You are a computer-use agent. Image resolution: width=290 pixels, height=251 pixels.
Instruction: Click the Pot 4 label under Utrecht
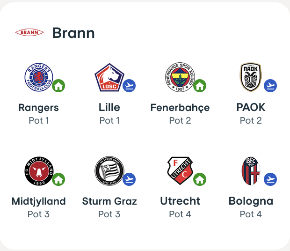(x=180, y=214)
